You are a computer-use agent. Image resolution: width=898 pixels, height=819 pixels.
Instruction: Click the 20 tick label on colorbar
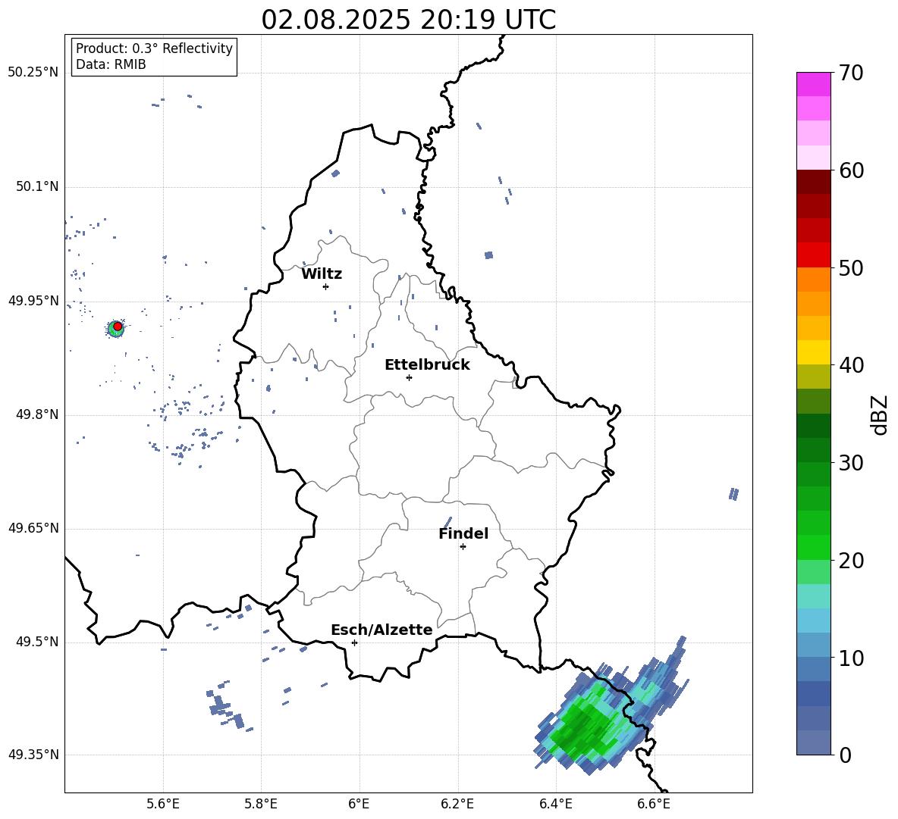pyautogui.click(x=851, y=561)
